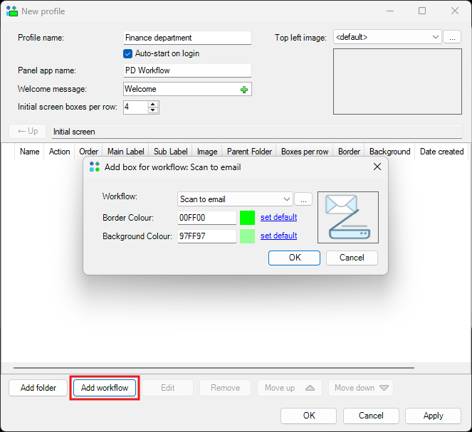This screenshot has height=432, width=472.
Task: Click the Initial screen boxes per row value field
Action: pos(136,107)
